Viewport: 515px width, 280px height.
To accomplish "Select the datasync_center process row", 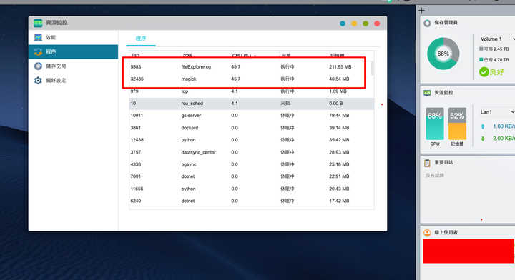I will pos(252,152).
